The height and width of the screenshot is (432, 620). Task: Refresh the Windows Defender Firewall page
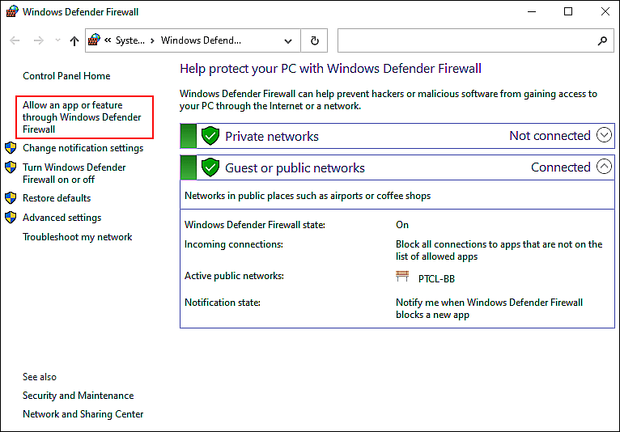tap(314, 40)
